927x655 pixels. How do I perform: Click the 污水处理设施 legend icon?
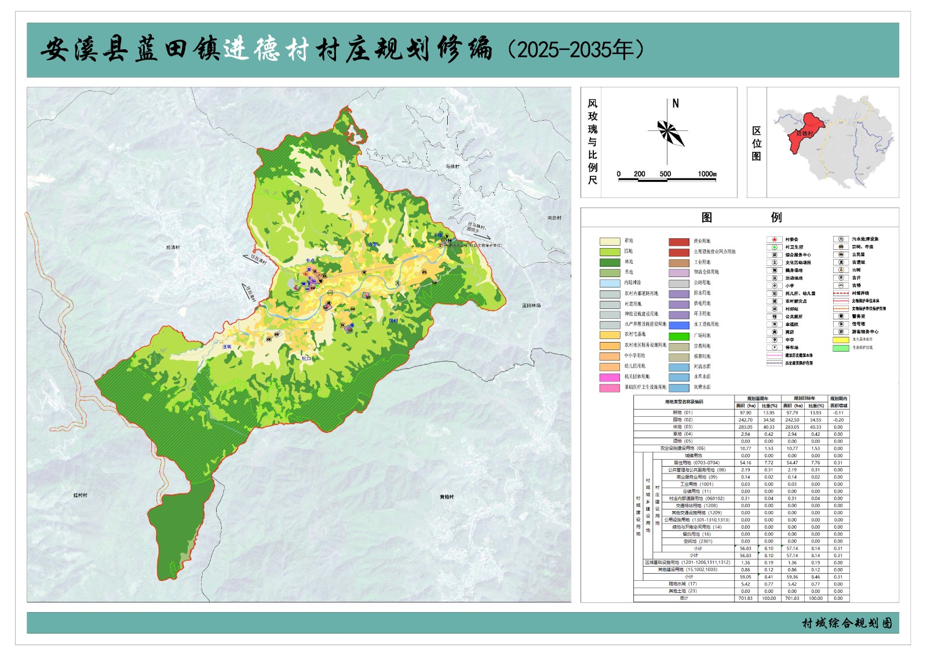(841, 239)
